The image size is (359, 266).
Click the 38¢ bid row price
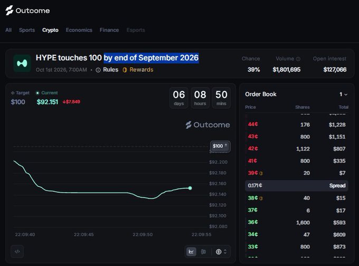point(253,198)
